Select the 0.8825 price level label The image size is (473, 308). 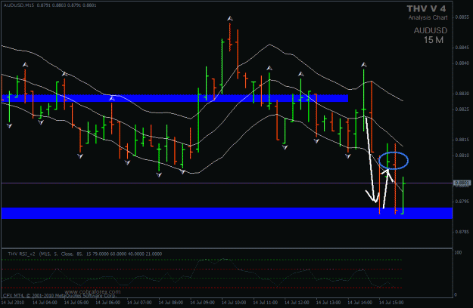point(462,109)
